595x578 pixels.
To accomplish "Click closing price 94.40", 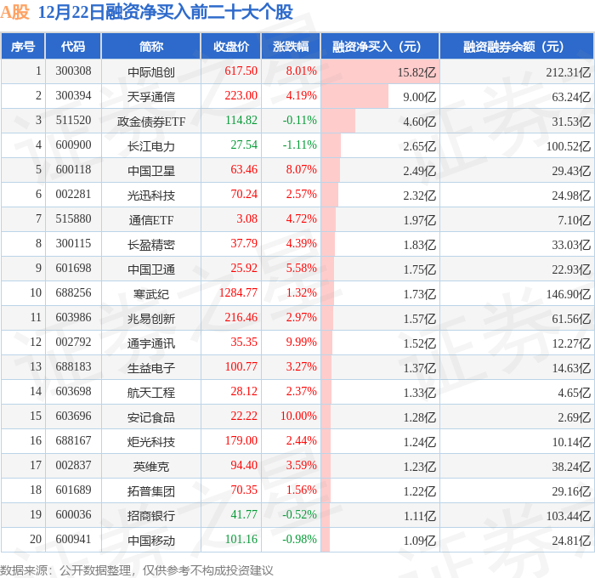I will [x=244, y=466].
